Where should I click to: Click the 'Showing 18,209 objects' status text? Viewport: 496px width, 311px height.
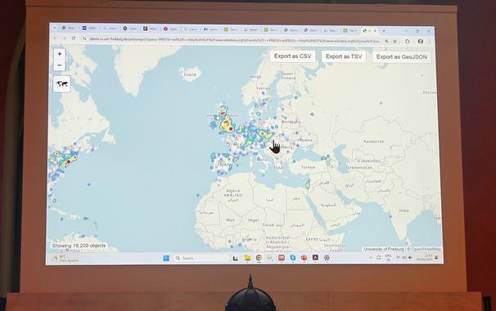[79, 246]
